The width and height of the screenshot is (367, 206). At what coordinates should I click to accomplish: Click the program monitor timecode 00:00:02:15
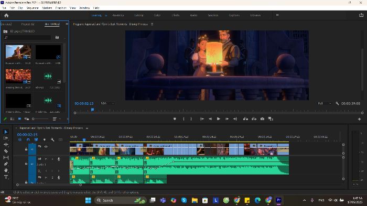pyautogui.click(x=84, y=103)
